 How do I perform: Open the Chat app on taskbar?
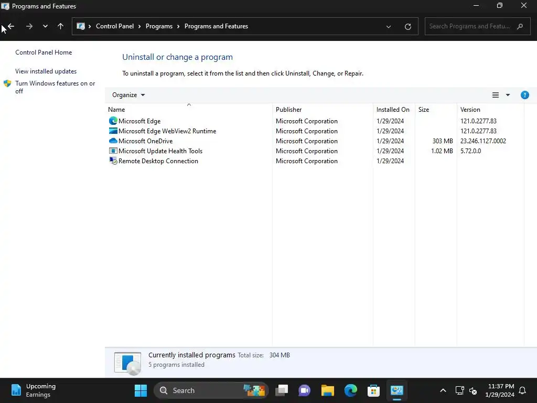304,390
